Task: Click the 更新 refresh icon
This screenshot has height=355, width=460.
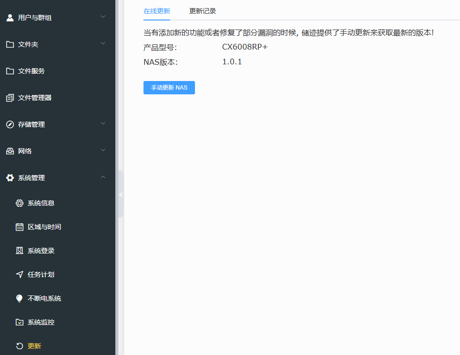Action: 19,345
